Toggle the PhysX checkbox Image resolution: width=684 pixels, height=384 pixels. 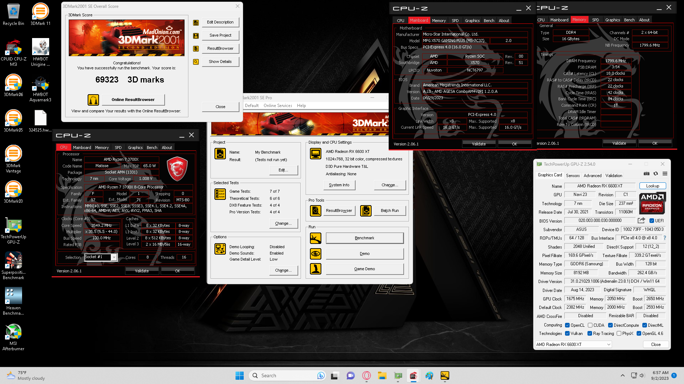[619, 334]
